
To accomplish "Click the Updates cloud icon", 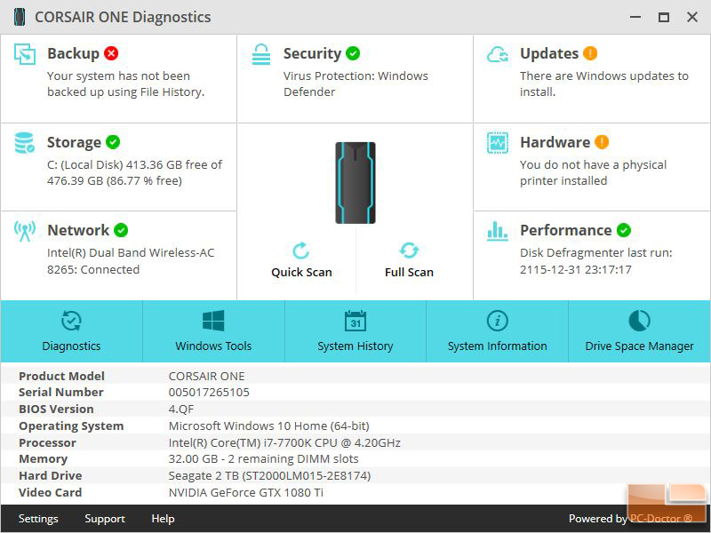I will (498, 54).
